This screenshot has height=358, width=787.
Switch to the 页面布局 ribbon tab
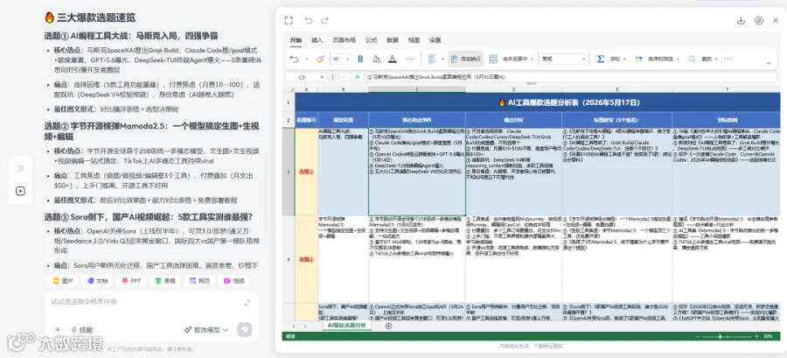[x=345, y=40]
